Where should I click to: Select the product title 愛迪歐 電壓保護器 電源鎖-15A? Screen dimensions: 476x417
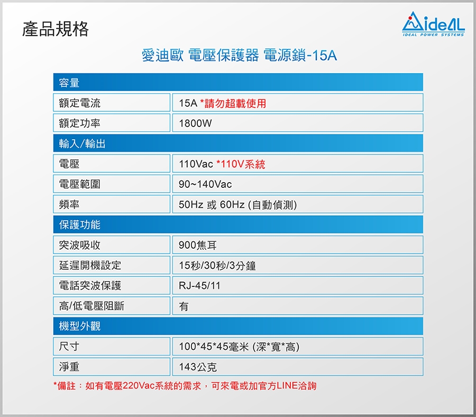239,56
